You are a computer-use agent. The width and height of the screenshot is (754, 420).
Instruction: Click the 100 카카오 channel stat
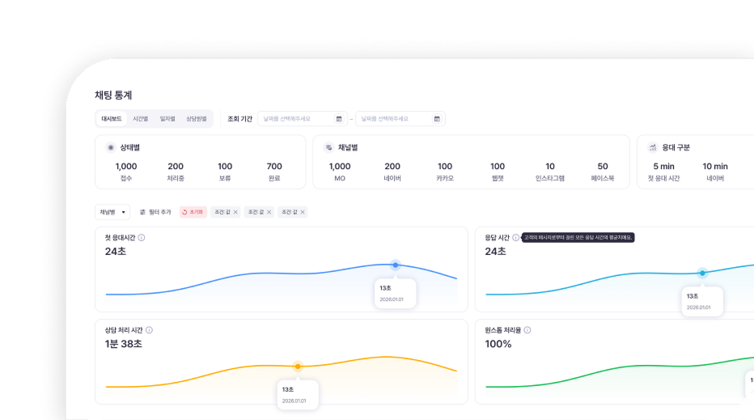click(445, 172)
